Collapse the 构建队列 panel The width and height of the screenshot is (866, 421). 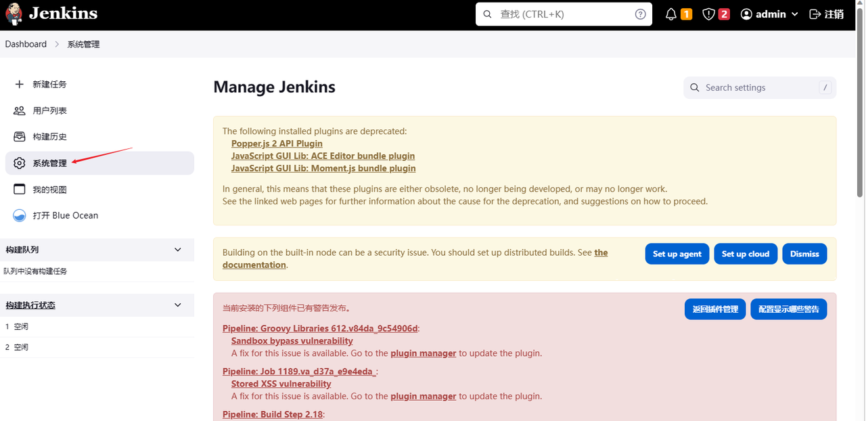coord(178,250)
